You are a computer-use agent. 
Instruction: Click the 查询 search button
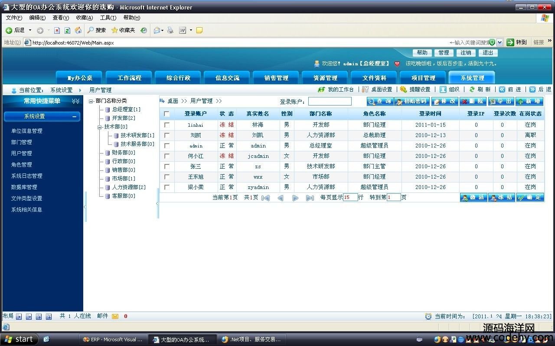pyautogui.click(x=379, y=101)
